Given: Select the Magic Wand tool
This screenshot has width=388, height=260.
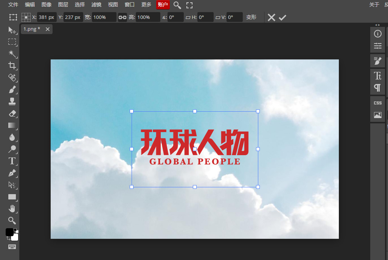Looking at the screenshot, I should coord(12,53).
